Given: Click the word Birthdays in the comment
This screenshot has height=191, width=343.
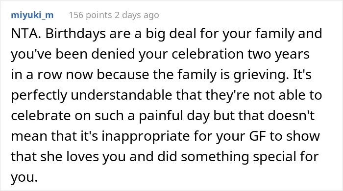Looking at the screenshot, I should (75, 34).
